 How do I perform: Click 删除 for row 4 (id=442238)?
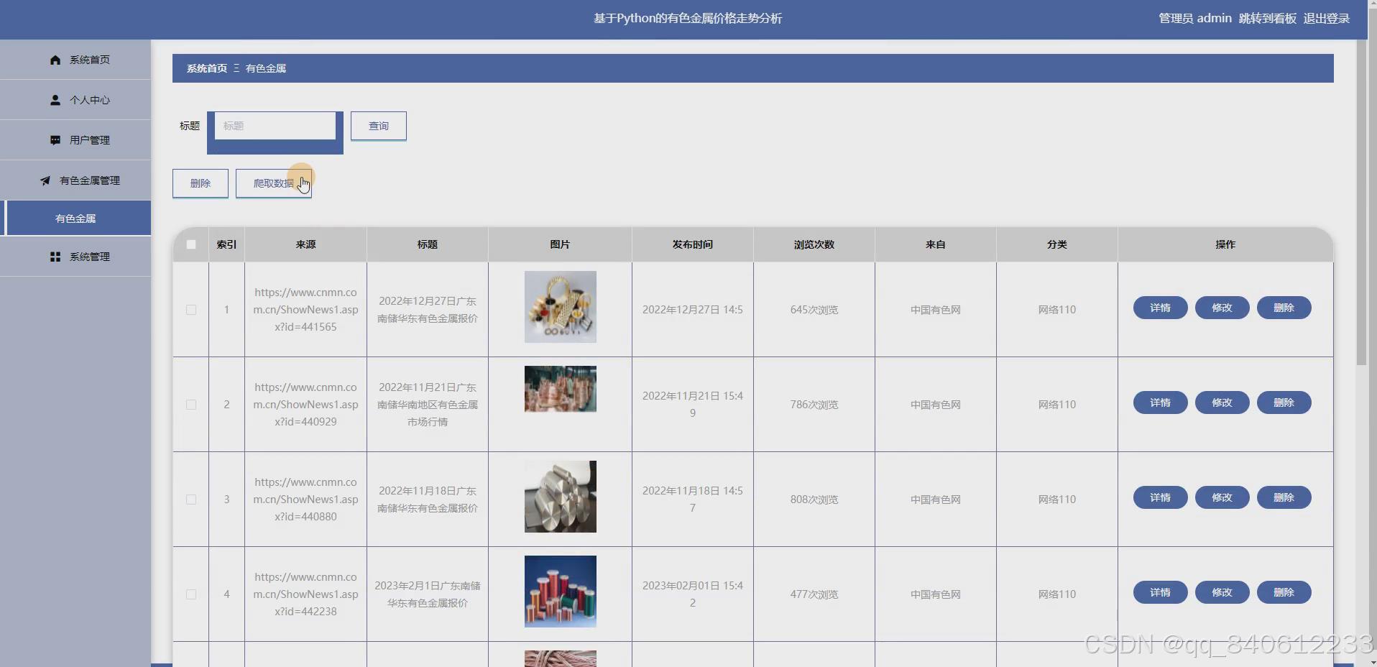(x=1284, y=592)
